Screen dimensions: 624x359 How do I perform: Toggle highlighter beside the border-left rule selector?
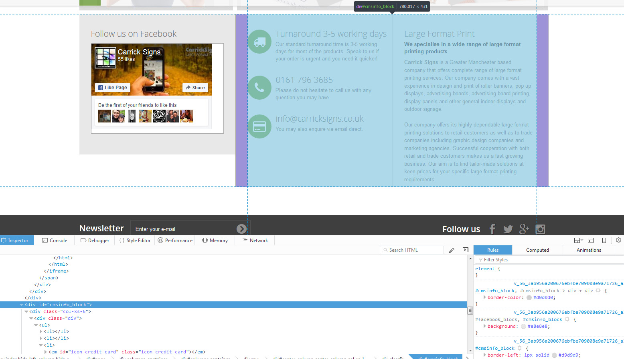tap(520, 348)
